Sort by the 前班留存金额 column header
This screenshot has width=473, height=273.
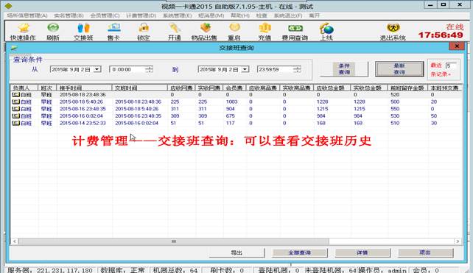pos(407,88)
